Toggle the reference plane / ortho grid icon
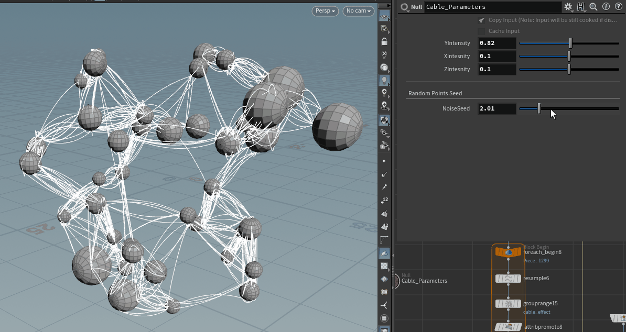626x332 pixels. pyautogui.click(x=384, y=16)
